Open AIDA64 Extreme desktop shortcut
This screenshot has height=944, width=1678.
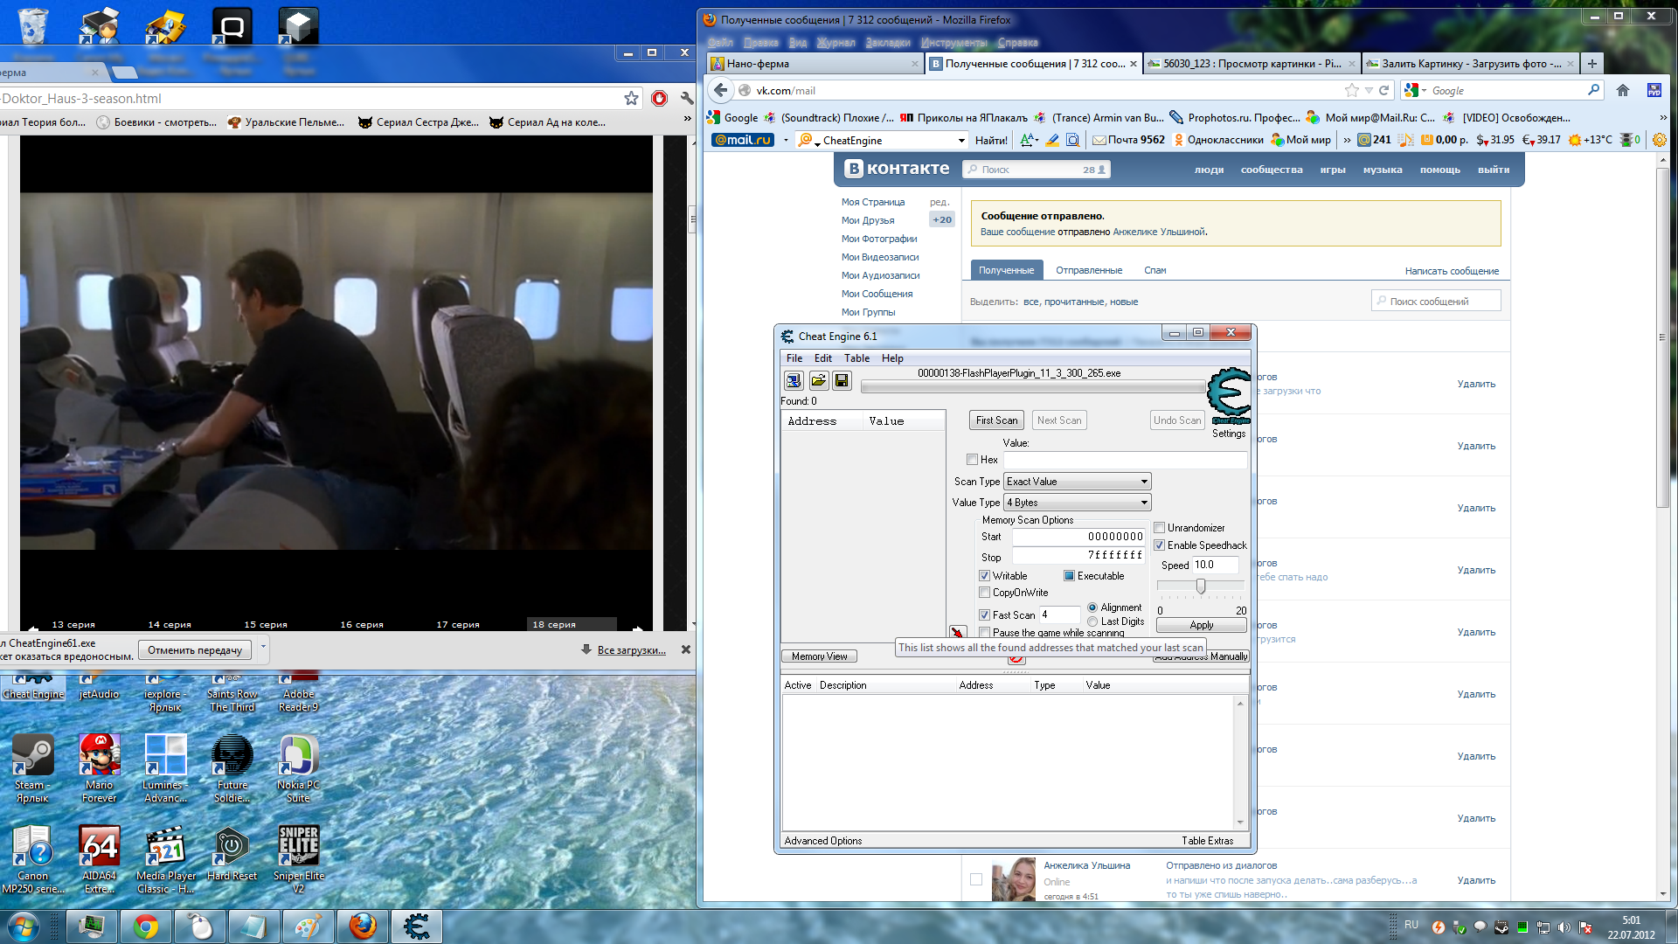(100, 859)
